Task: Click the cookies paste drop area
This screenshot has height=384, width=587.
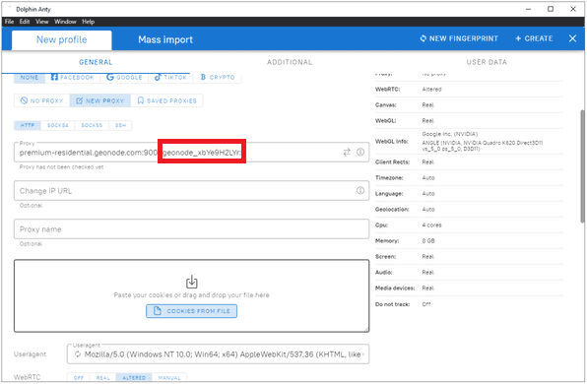Action: (192, 296)
